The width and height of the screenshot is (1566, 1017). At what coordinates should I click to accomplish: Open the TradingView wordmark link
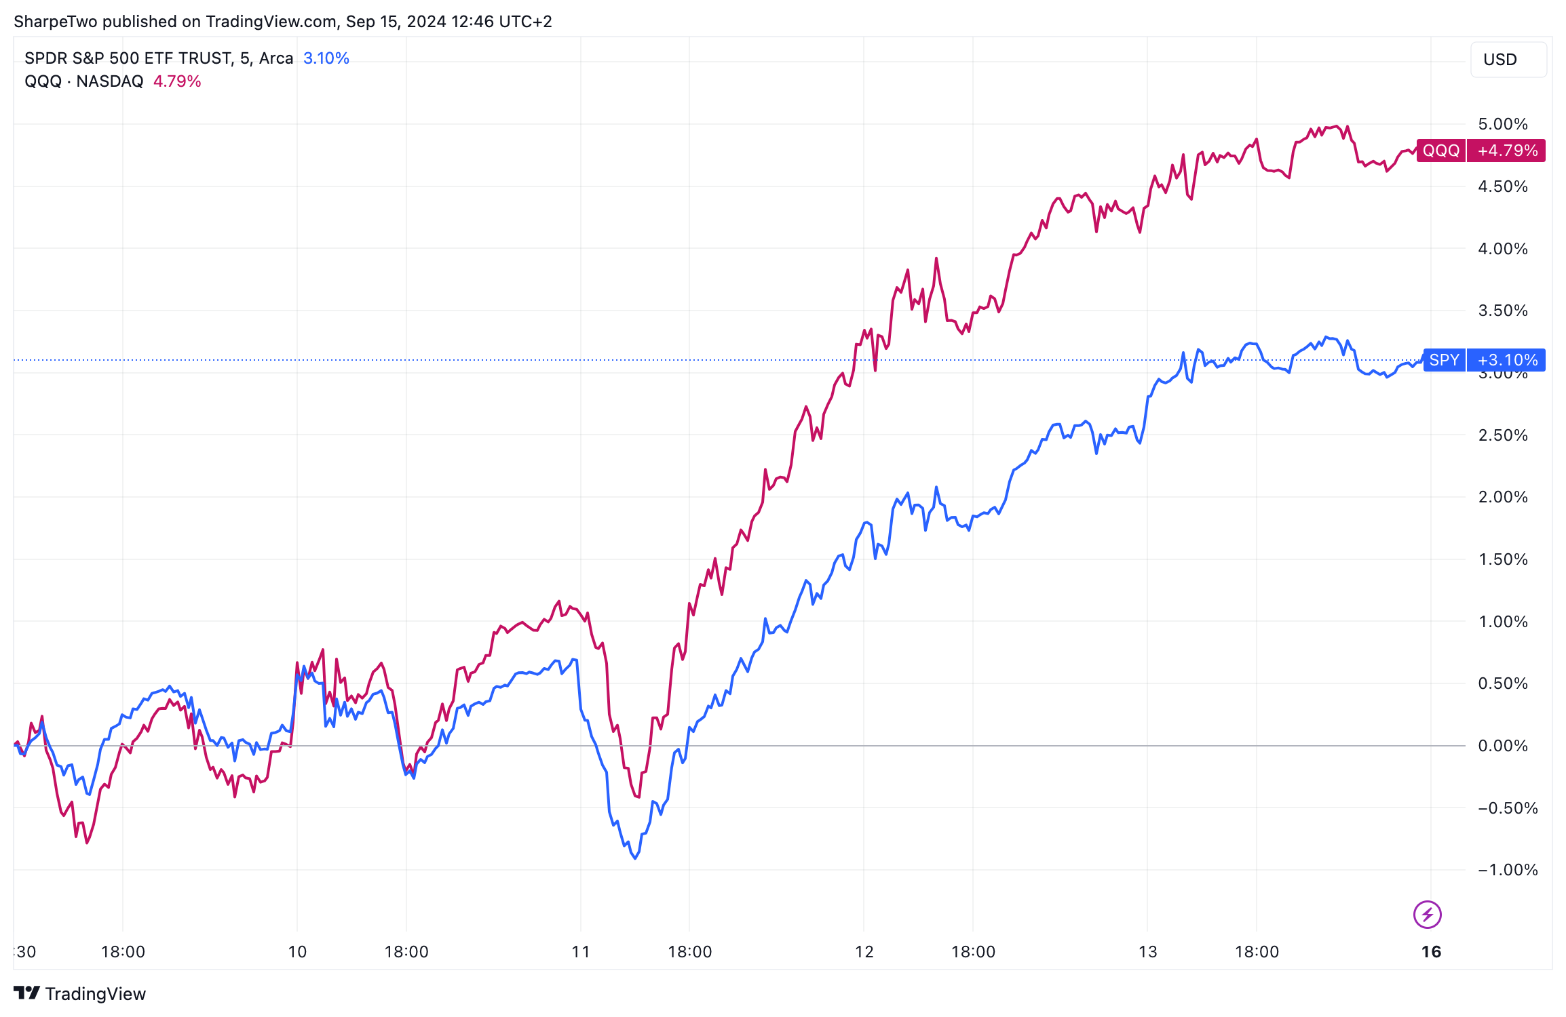point(96,994)
